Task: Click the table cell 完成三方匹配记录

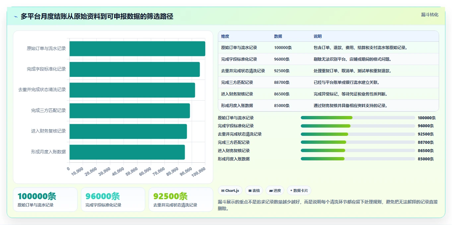Action: tap(237, 83)
